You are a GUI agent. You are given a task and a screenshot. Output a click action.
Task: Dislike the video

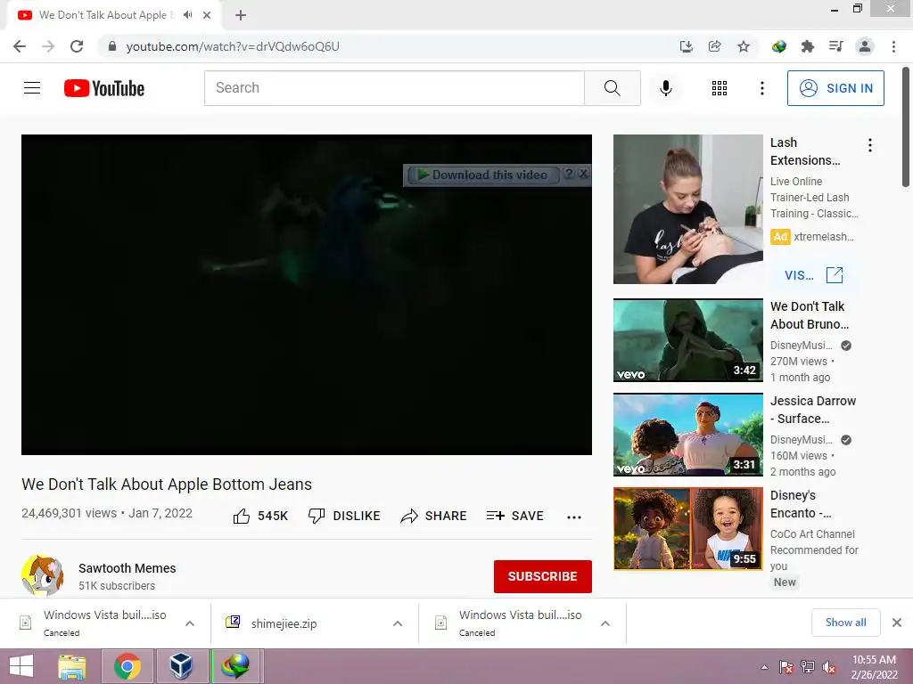[x=344, y=516]
